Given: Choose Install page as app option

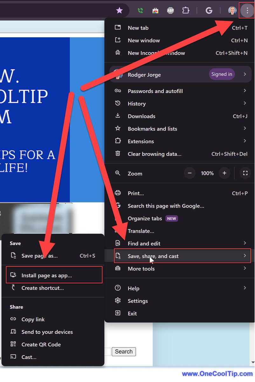Looking at the screenshot, I should [54, 275].
